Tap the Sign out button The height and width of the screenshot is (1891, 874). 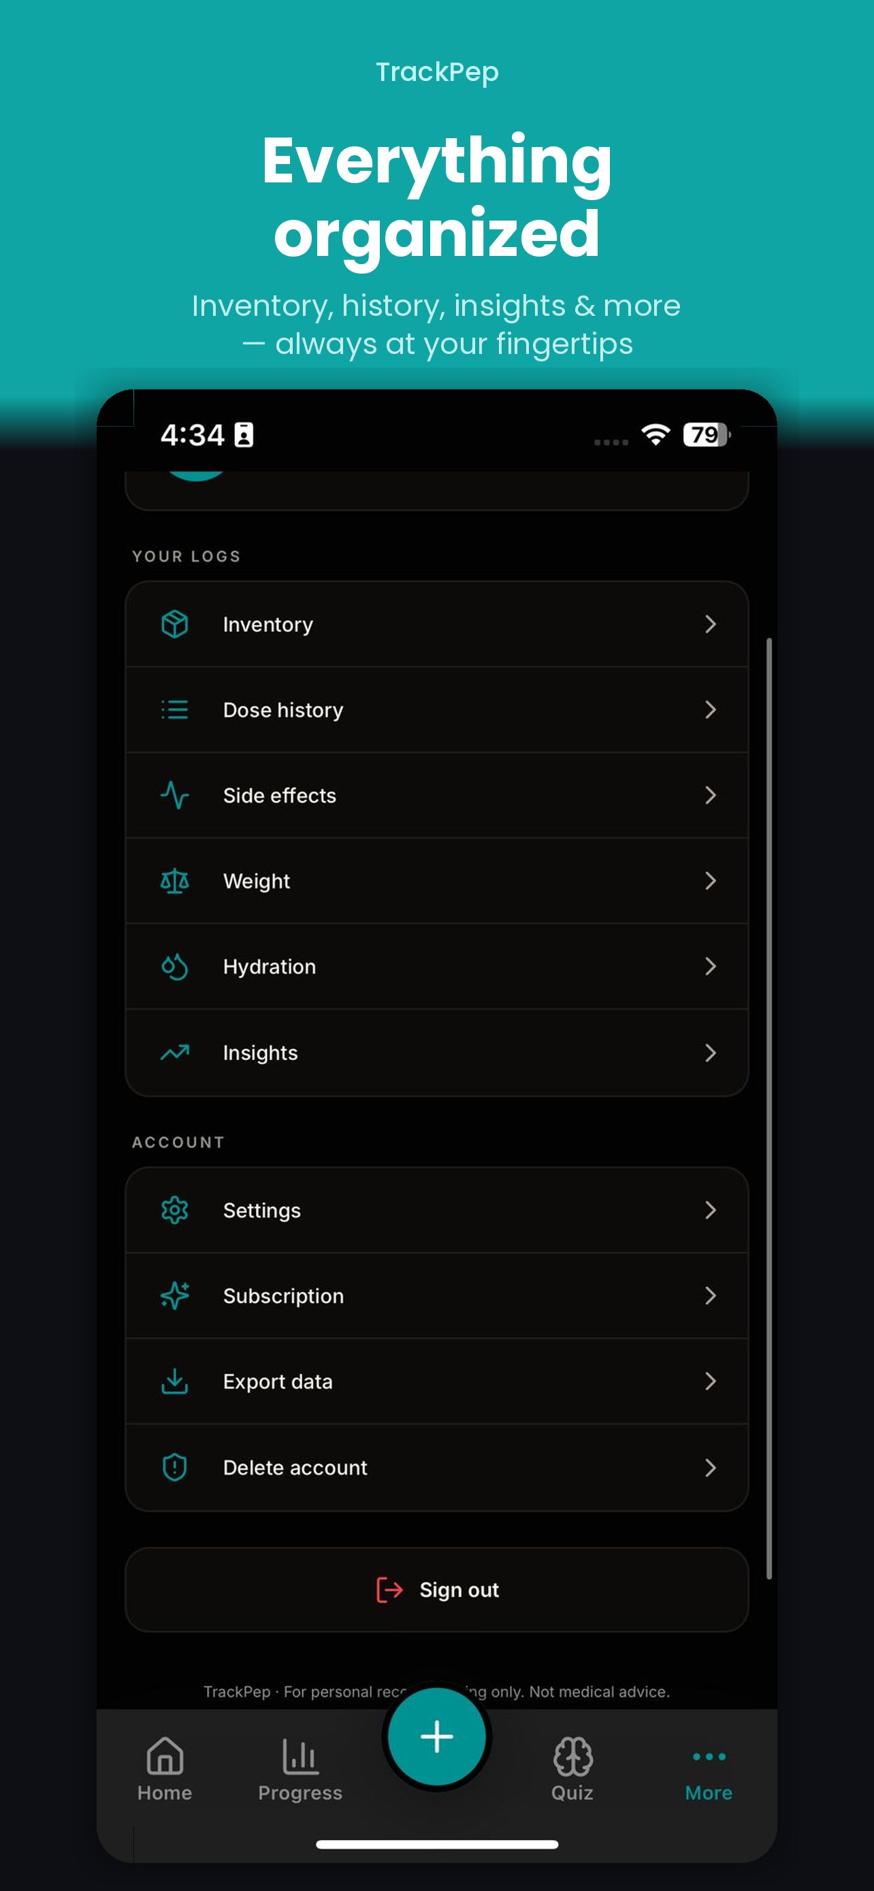[x=436, y=1589]
